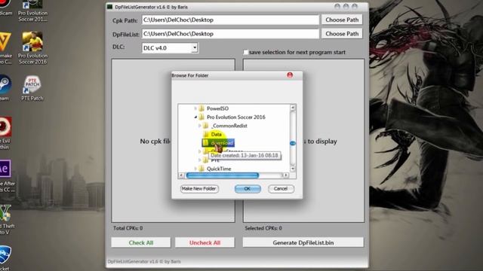Click the Selected CPKs: 0 label
Viewport: 483px width, 271px height.
tap(263, 228)
